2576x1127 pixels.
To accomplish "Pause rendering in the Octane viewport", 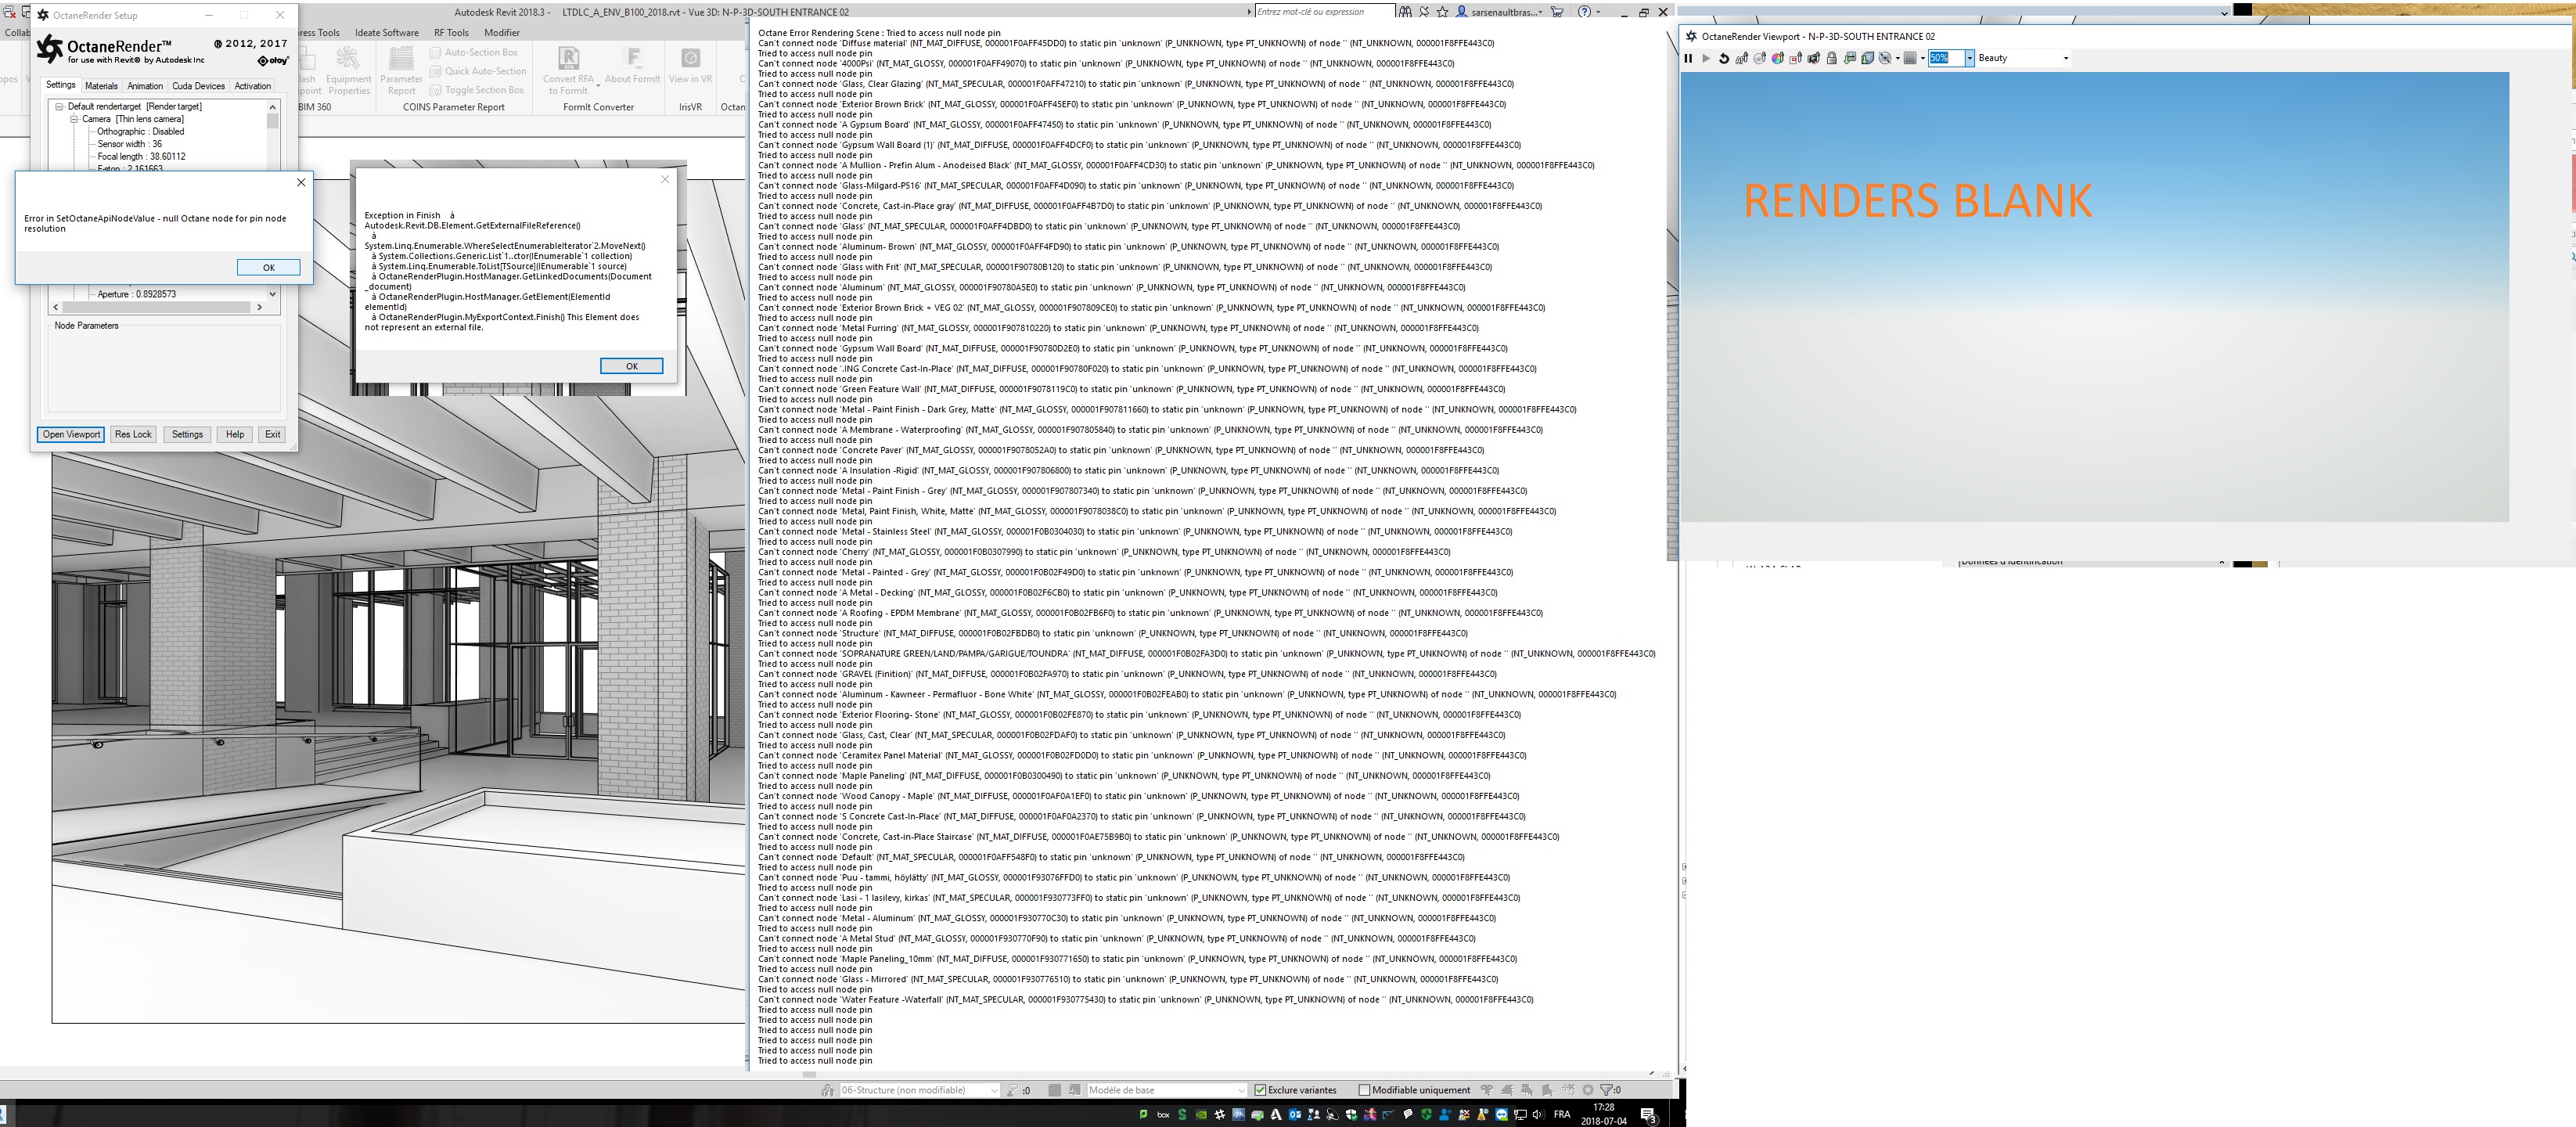I will point(1688,58).
